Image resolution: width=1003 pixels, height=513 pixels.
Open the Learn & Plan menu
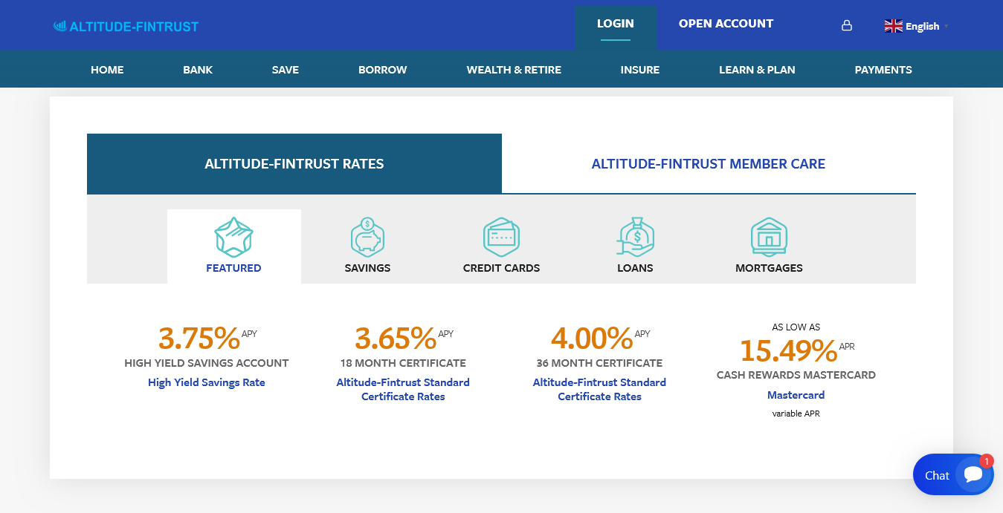click(757, 70)
